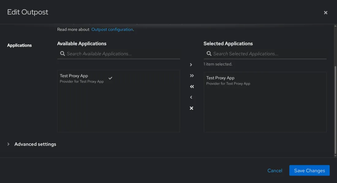Add selected application with single right arrow
Screen dimensions: 337x183
[191, 65]
